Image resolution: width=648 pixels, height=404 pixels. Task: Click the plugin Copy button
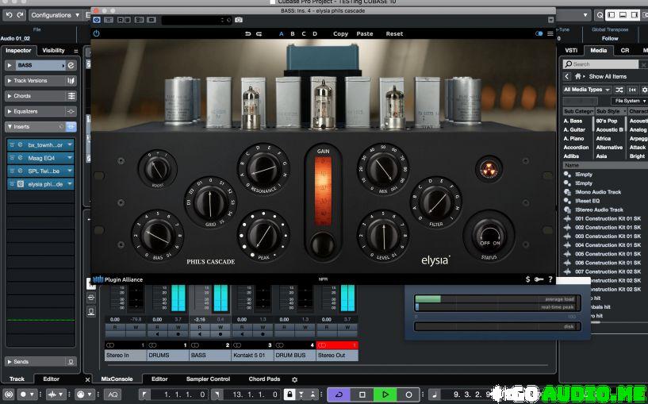click(340, 34)
